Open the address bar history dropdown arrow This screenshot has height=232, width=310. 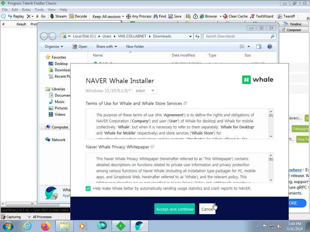click(x=190, y=36)
